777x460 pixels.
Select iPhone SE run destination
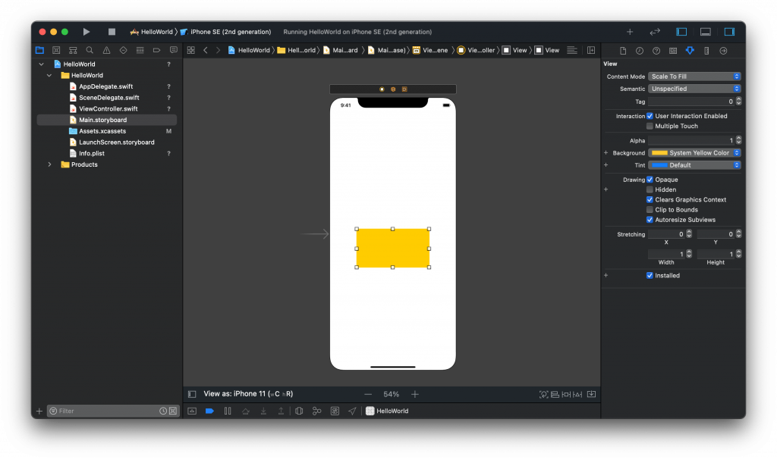[230, 32]
